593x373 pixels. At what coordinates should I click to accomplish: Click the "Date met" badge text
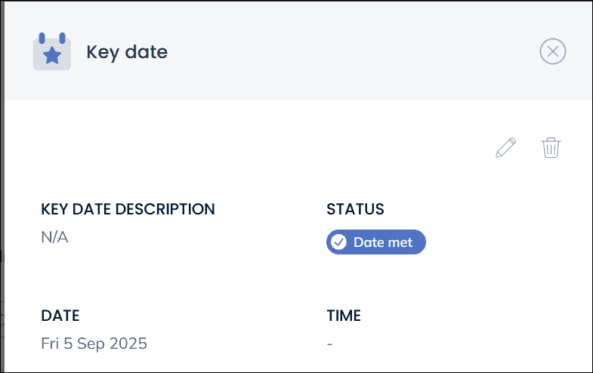[x=383, y=242]
